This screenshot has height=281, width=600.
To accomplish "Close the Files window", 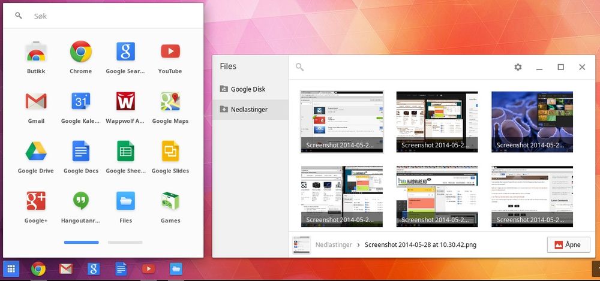I will point(582,67).
